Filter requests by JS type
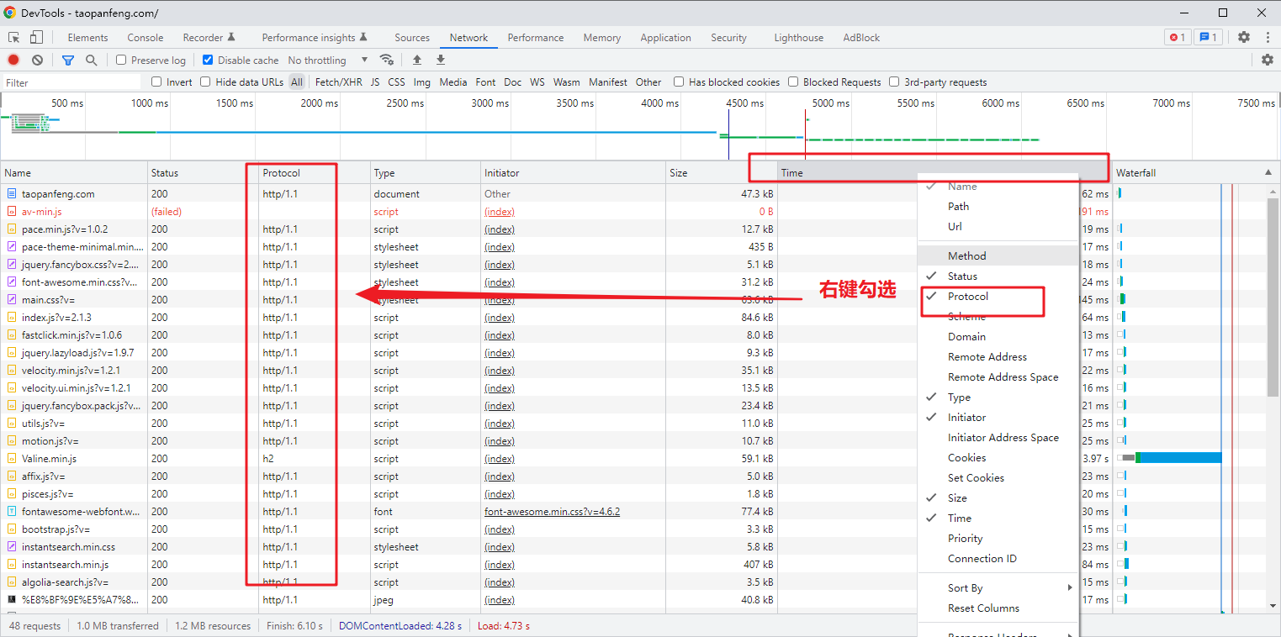The height and width of the screenshot is (637, 1281). point(375,82)
